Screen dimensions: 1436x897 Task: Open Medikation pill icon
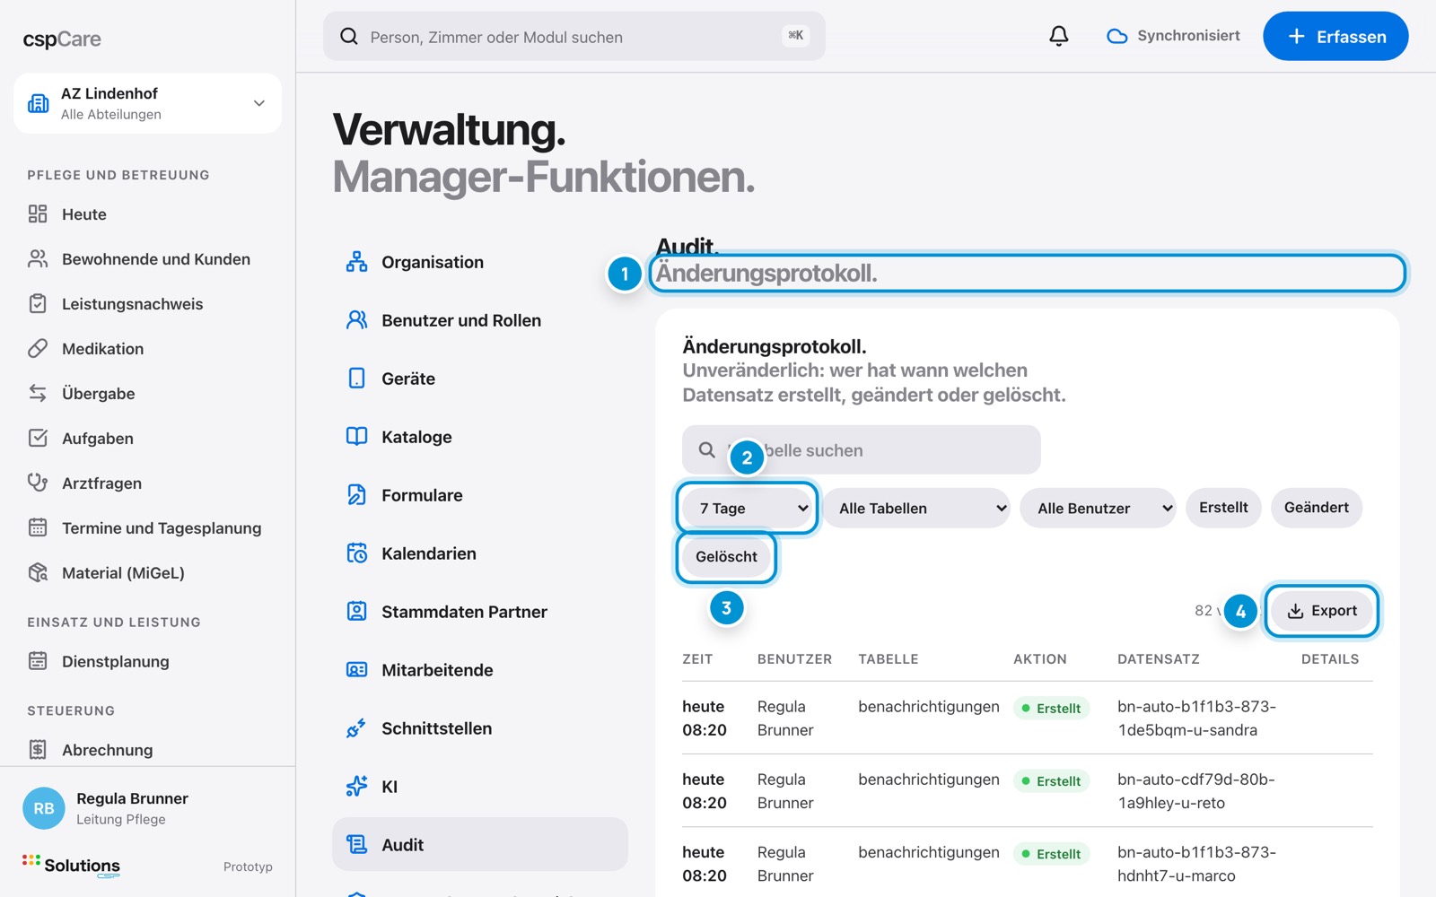tap(38, 348)
